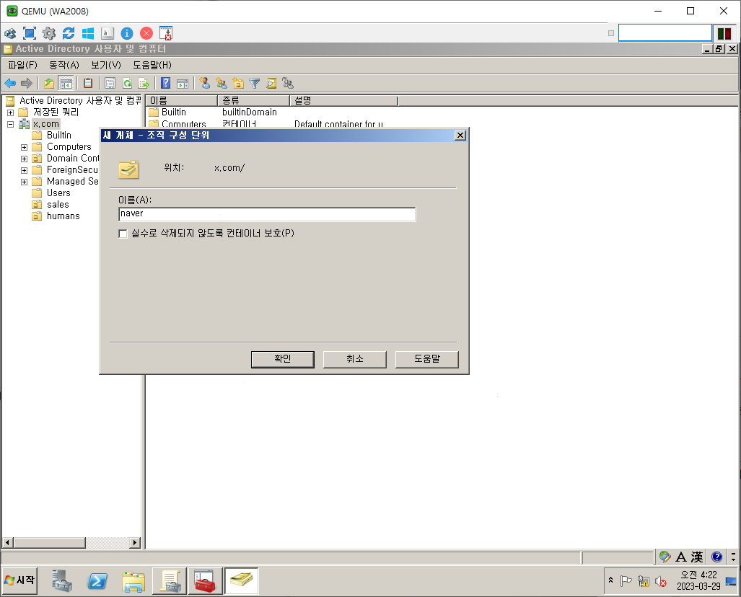Image resolution: width=741 pixels, height=597 pixels.
Task: Click the Export List toolbar icon
Action: click(143, 84)
